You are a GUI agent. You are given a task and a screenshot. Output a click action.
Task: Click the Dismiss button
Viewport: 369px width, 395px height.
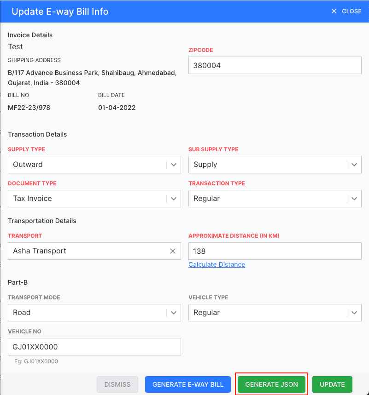[117, 384]
